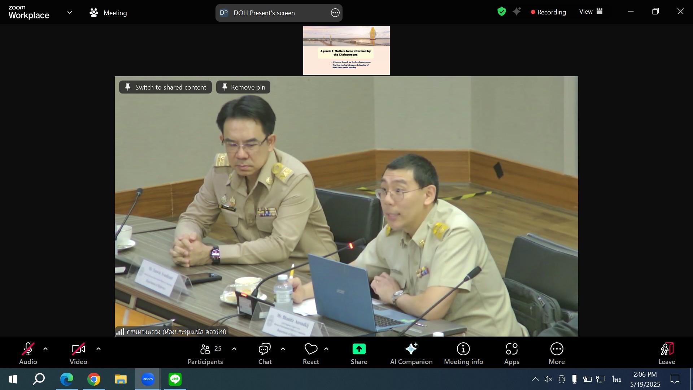Click the More options ellipsis icon

point(557,349)
